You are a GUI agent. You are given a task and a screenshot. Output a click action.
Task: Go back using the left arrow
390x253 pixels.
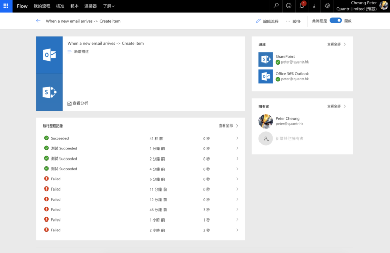pos(38,21)
